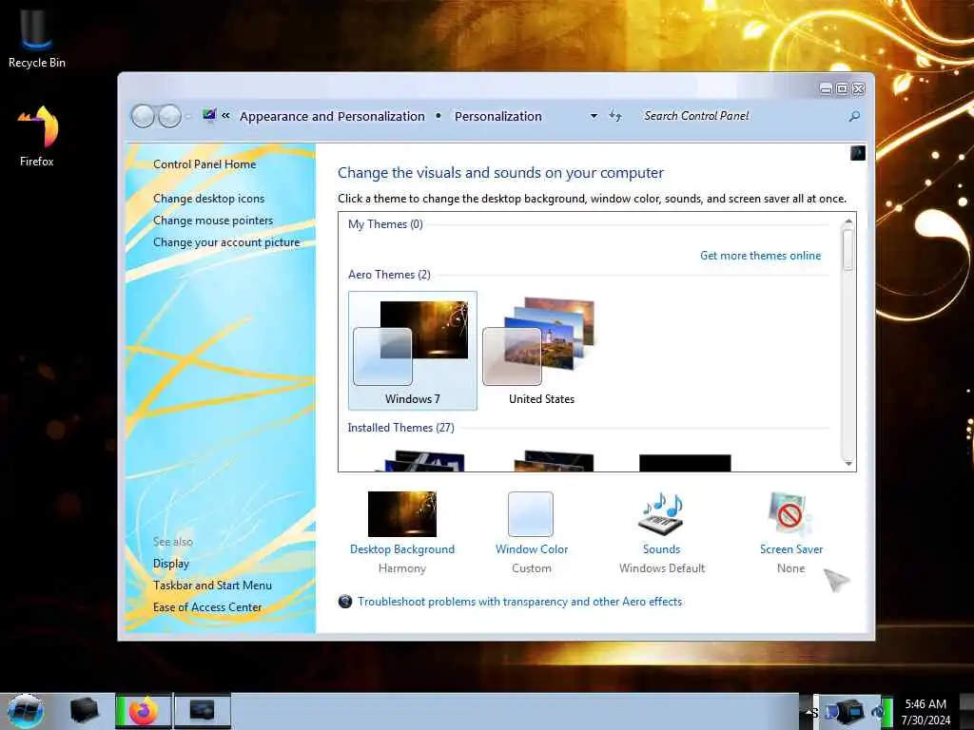Click the Sounds text link
The width and height of the screenshot is (974, 730).
662,549
